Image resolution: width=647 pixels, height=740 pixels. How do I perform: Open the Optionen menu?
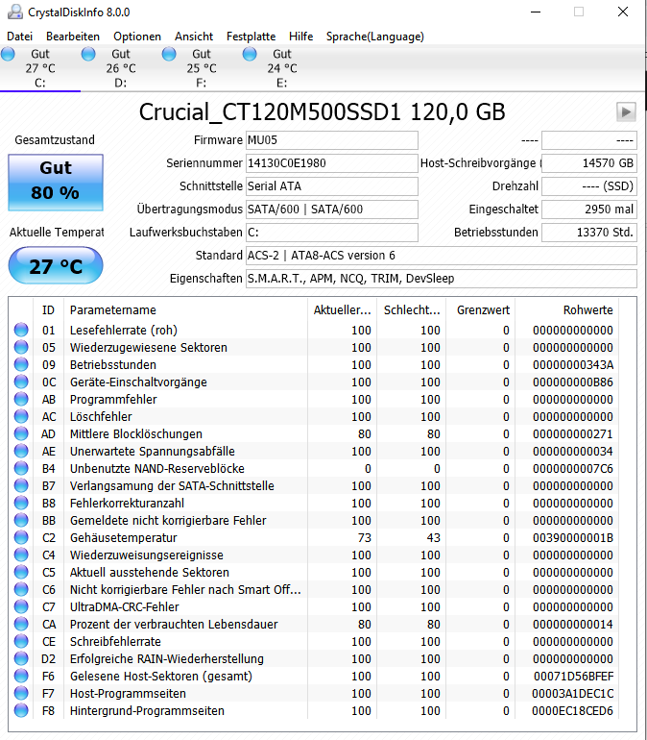(x=137, y=37)
